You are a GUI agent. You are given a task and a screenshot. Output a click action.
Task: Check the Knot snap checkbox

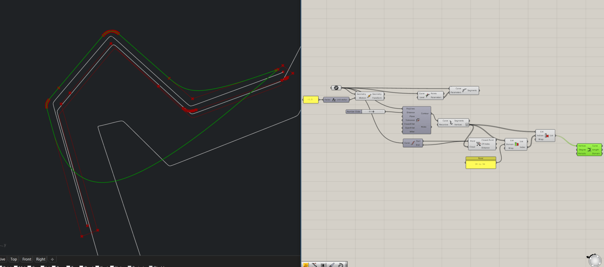(x=97, y=266)
